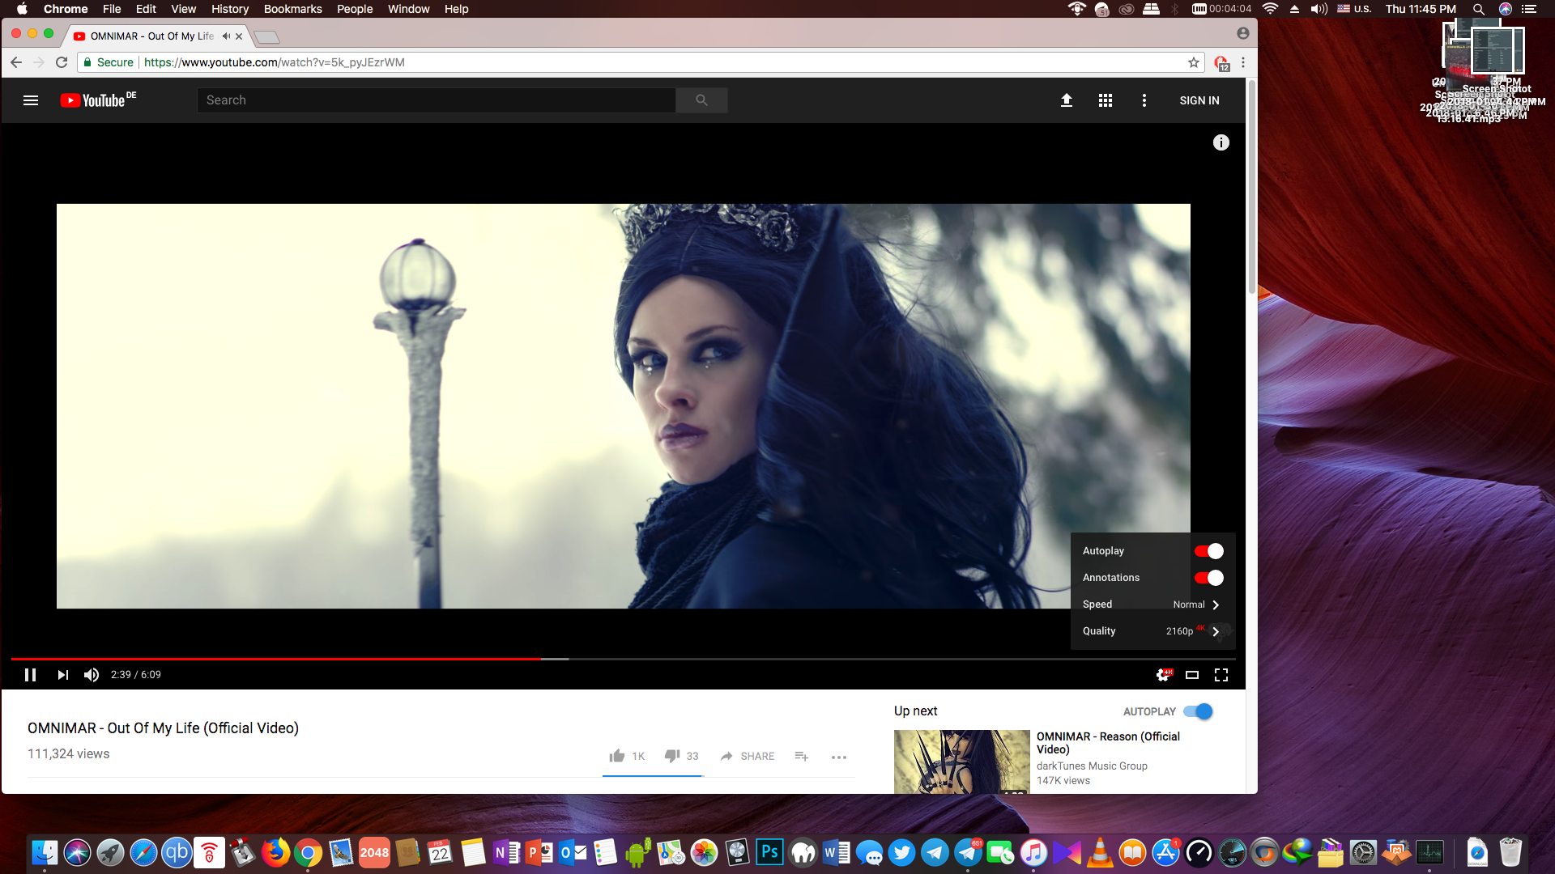
Task: Open Speed submenu in player settings
Action: point(1152,605)
